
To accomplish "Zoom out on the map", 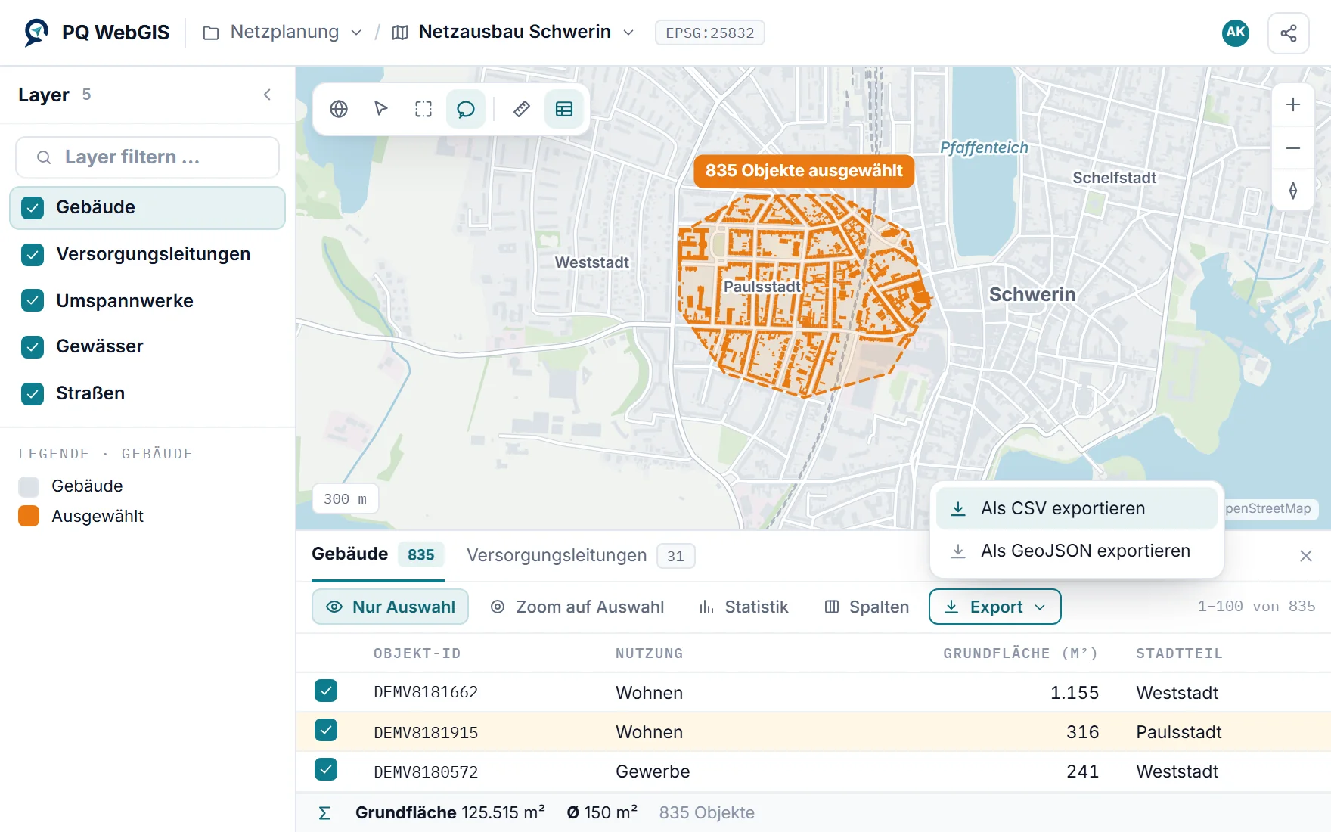I will point(1293,147).
